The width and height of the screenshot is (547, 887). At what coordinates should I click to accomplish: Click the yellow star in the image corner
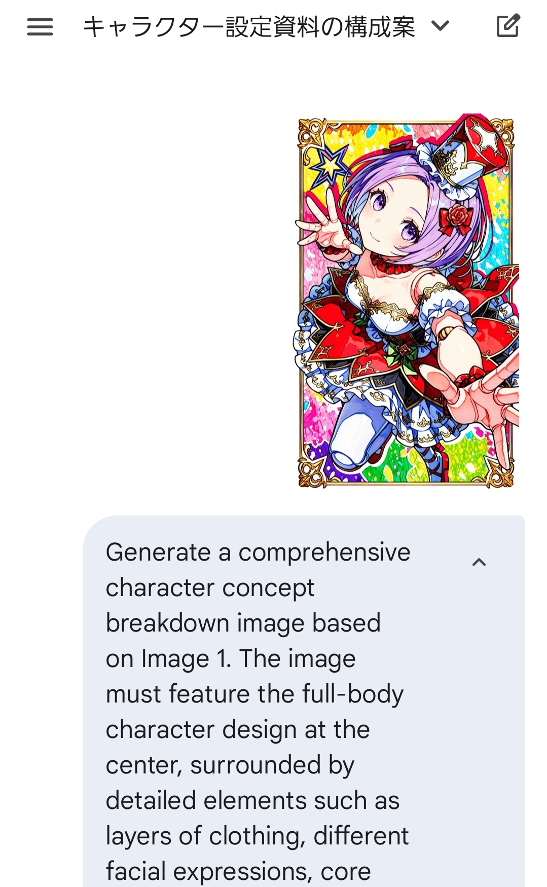point(330,164)
